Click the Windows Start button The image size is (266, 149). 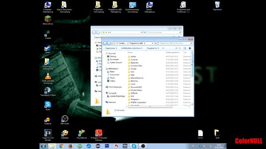point(43,146)
